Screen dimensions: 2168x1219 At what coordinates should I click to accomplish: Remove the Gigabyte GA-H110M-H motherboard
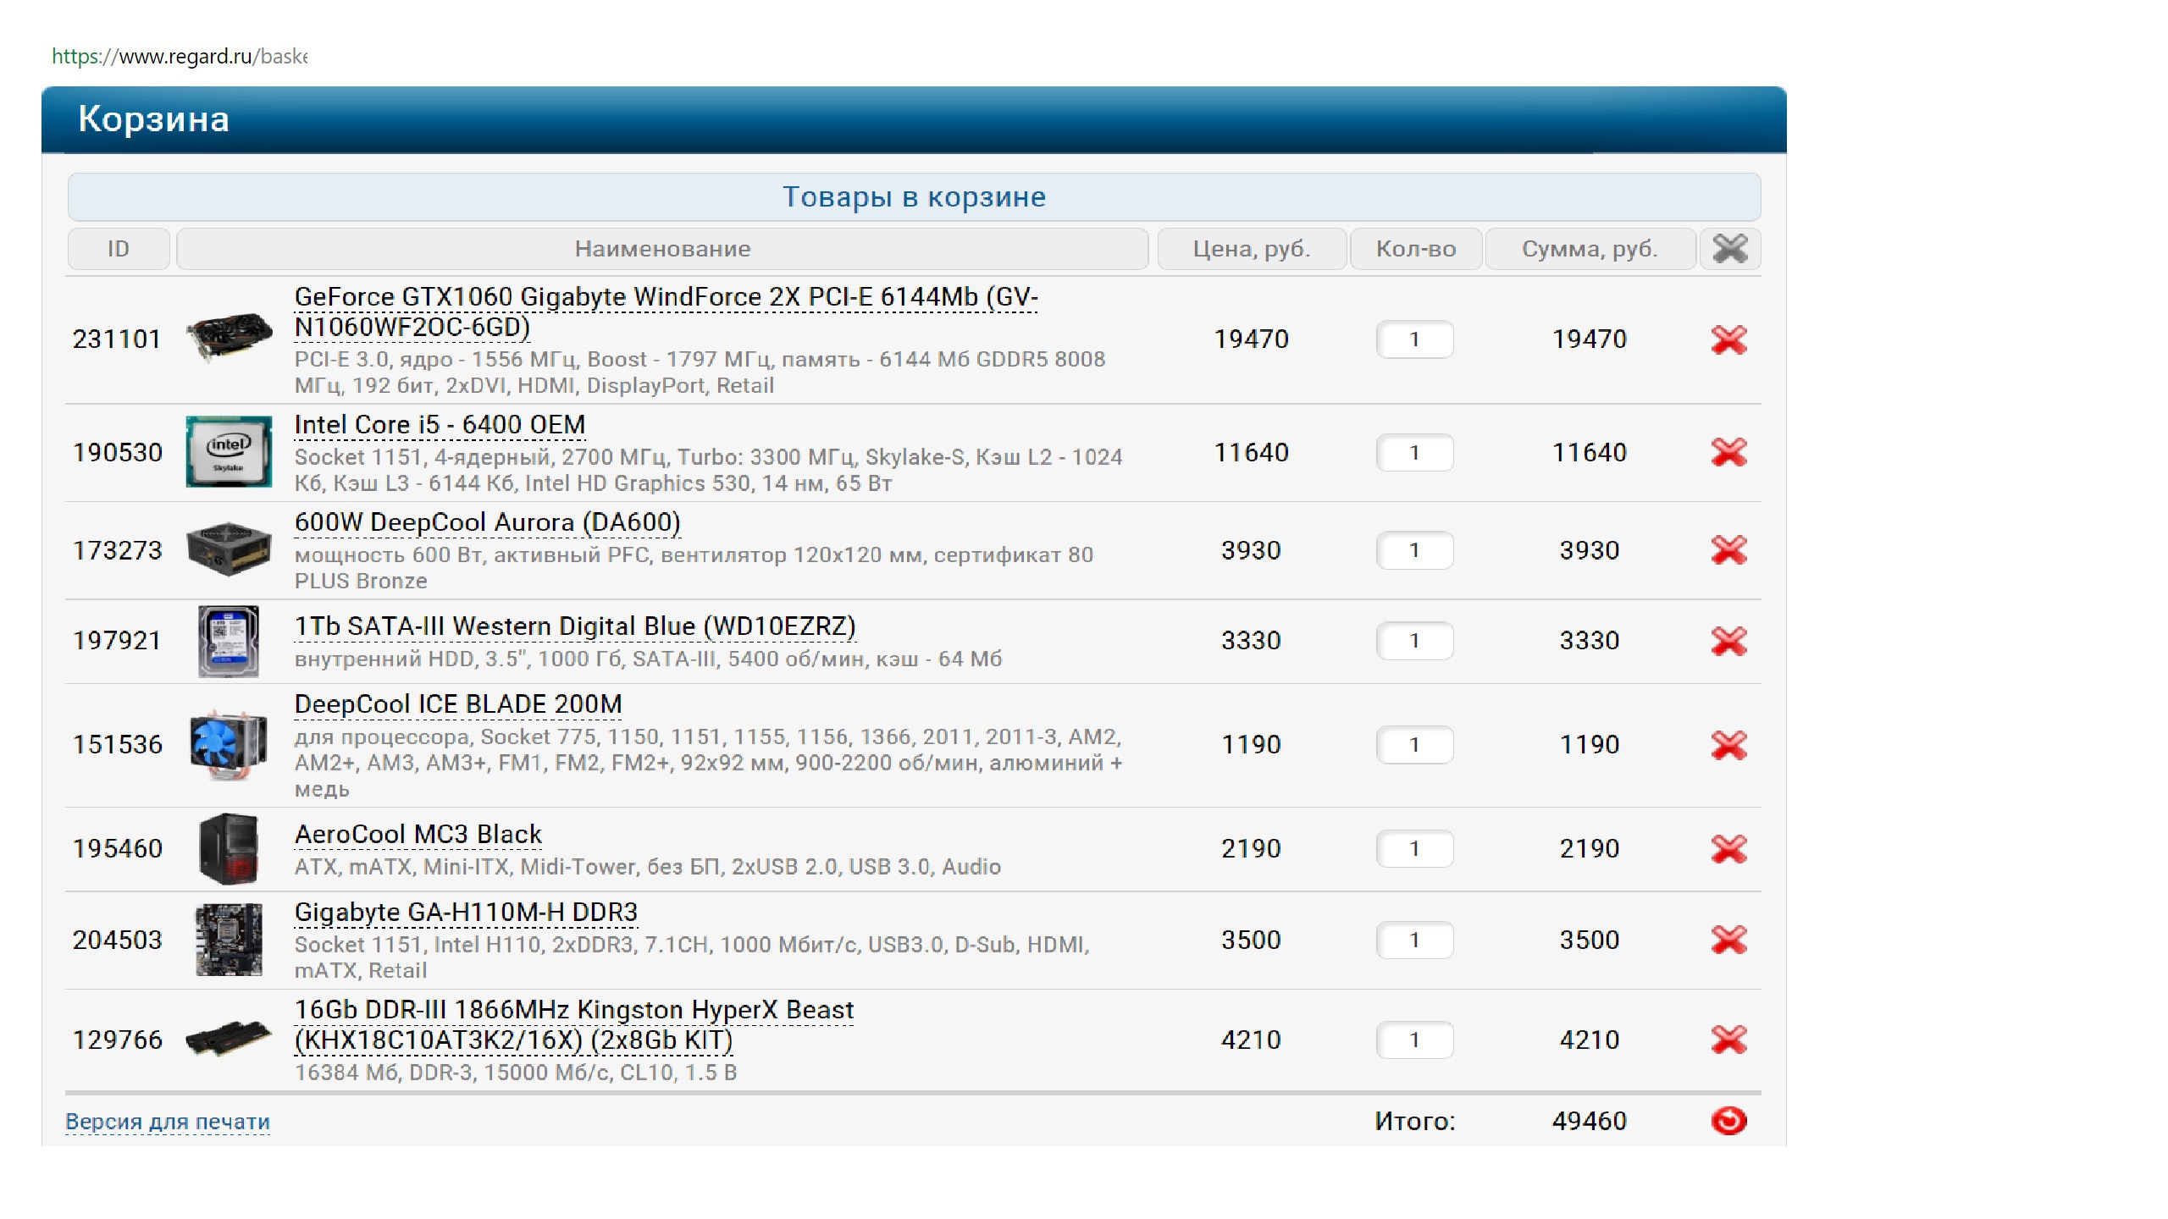coord(1728,940)
